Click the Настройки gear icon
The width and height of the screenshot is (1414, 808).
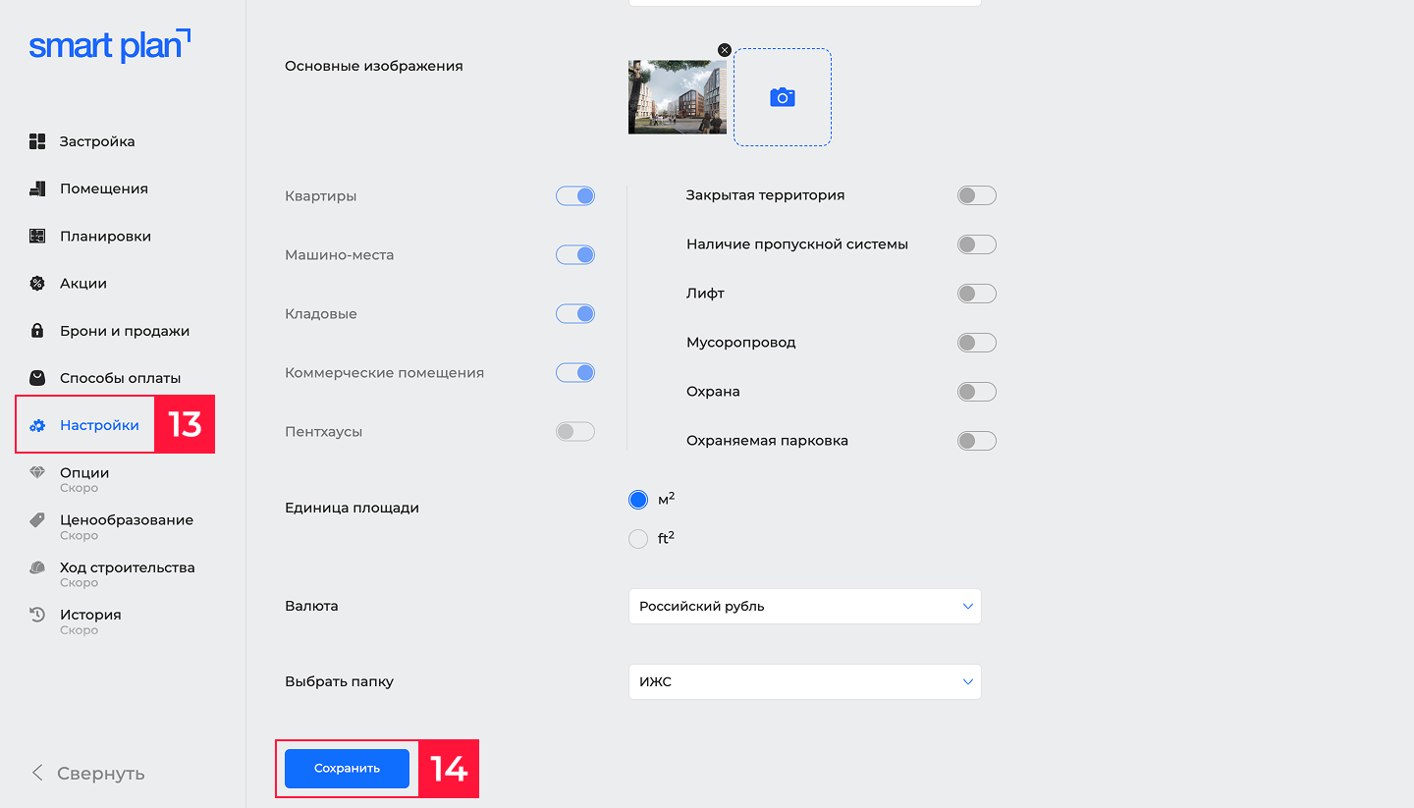tap(37, 425)
